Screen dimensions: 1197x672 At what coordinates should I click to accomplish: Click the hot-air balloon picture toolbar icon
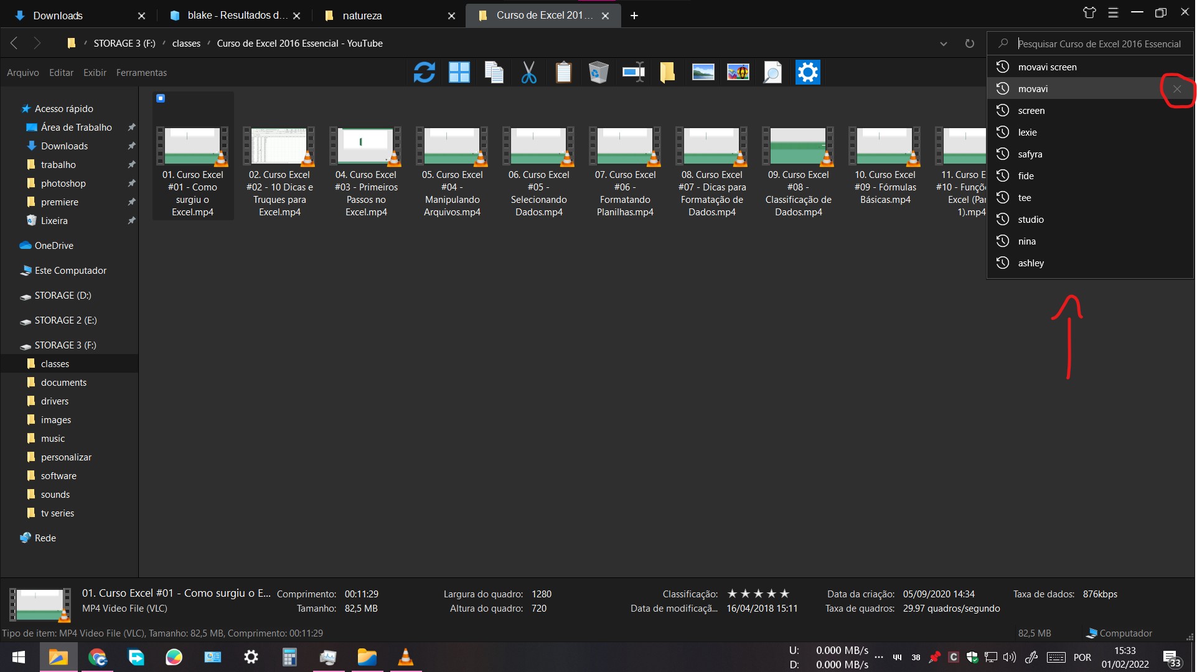(x=738, y=72)
